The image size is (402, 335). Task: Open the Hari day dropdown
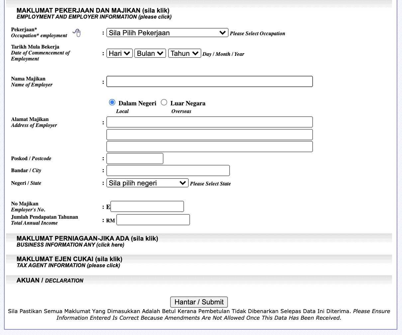pyautogui.click(x=120, y=53)
